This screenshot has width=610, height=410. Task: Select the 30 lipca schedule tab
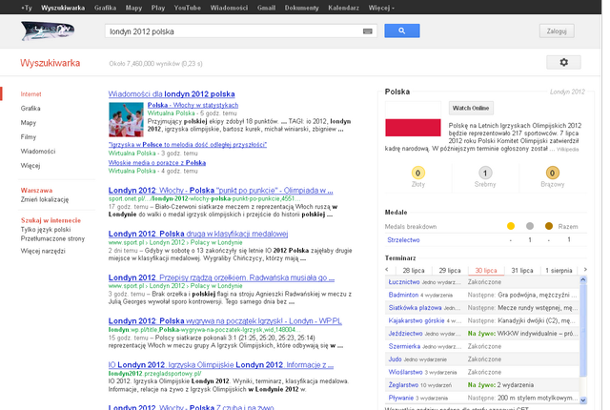coord(486,271)
